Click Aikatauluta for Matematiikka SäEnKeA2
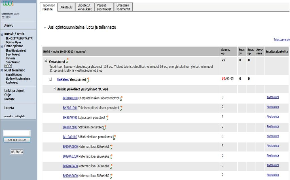Viewport: 290px width, 180px height. (x=273, y=155)
